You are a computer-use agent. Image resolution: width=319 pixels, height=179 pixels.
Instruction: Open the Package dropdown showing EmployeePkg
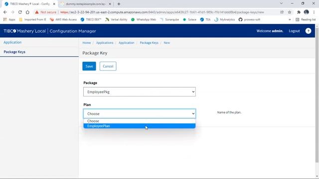pos(140,91)
